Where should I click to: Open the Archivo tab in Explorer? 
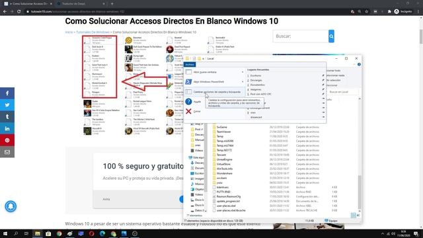[190, 65]
